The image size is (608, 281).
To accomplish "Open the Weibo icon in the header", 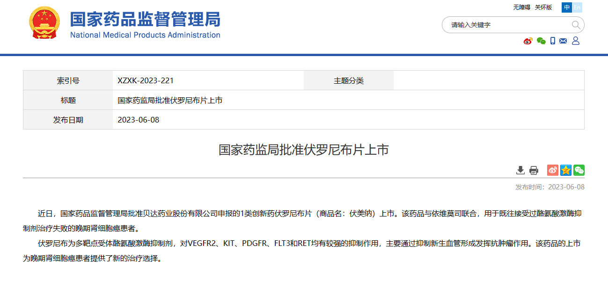I will coord(528,41).
